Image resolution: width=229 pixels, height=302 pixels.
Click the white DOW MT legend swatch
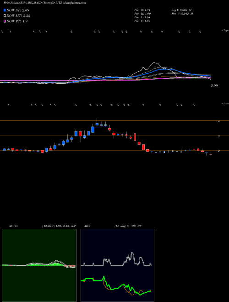[x=5, y=16]
